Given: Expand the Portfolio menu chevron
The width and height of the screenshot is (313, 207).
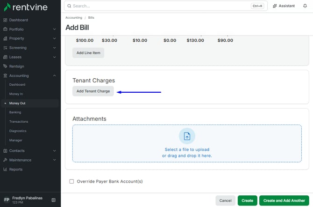Looking at the screenshot, I should 54,29.
